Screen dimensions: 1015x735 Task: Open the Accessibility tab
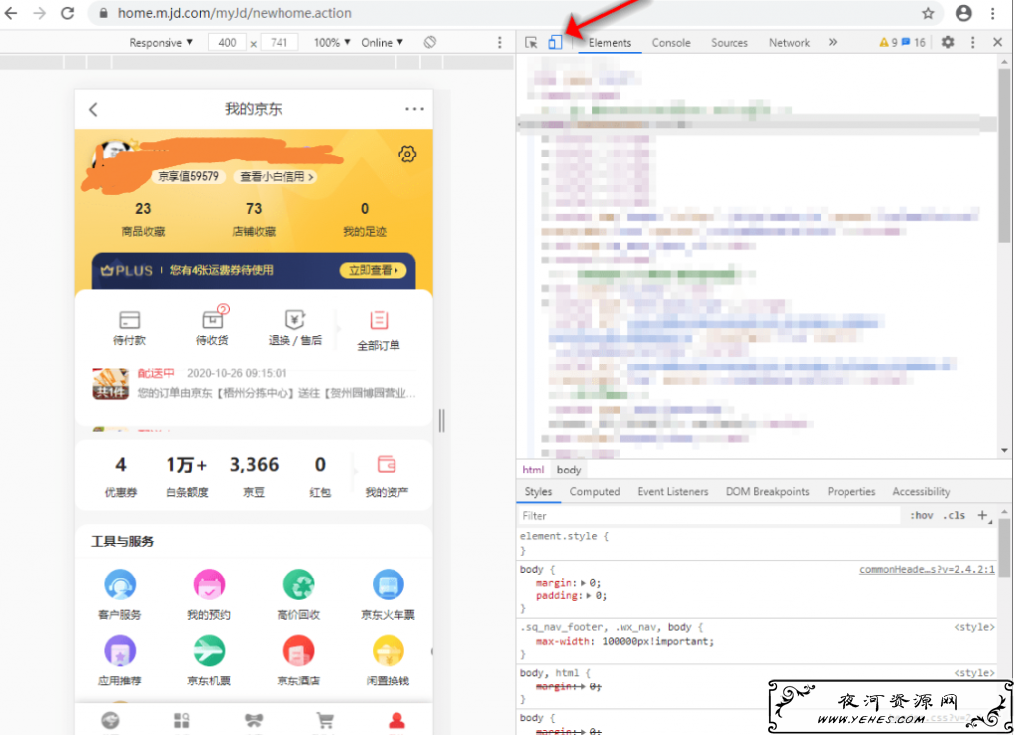(x=921, y=491)
